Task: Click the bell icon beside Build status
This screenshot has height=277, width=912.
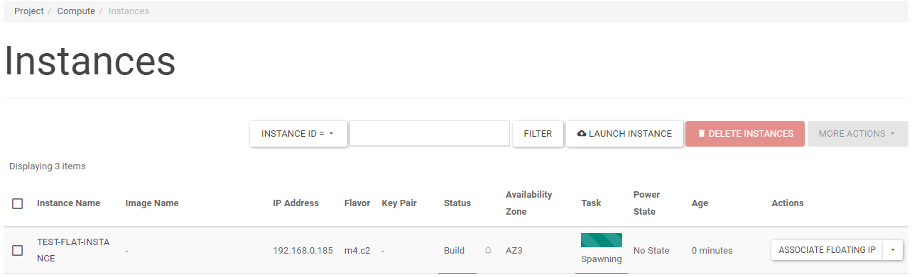Action: point(488,251)
